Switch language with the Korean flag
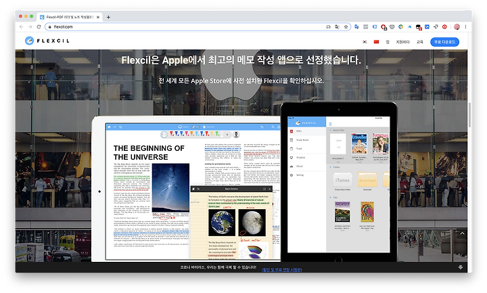Viewport: 487px width, 293px height. (365, 42)
